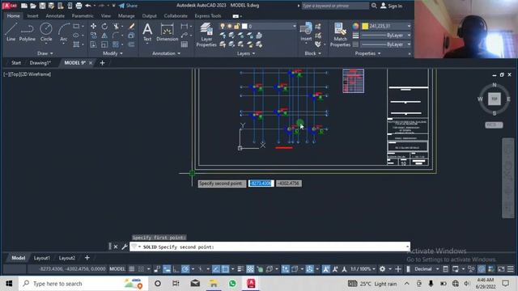Toggle lineweight display in status bar

(240, 269)
